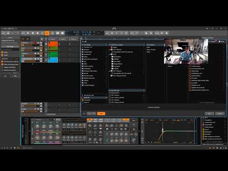Select the Distortion & Saturation collection folder
The height and width of the screenshot is (171, 228).
95,59
